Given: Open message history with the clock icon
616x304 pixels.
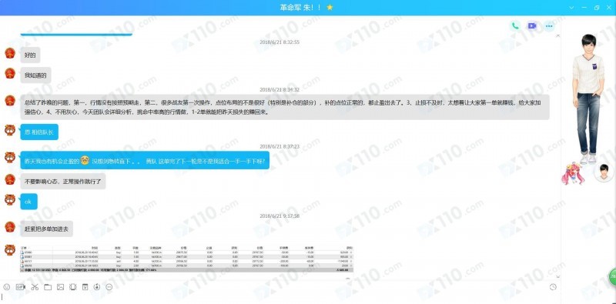Looking at the screenshot, I should pyautogui.click(x=553, y=287).
